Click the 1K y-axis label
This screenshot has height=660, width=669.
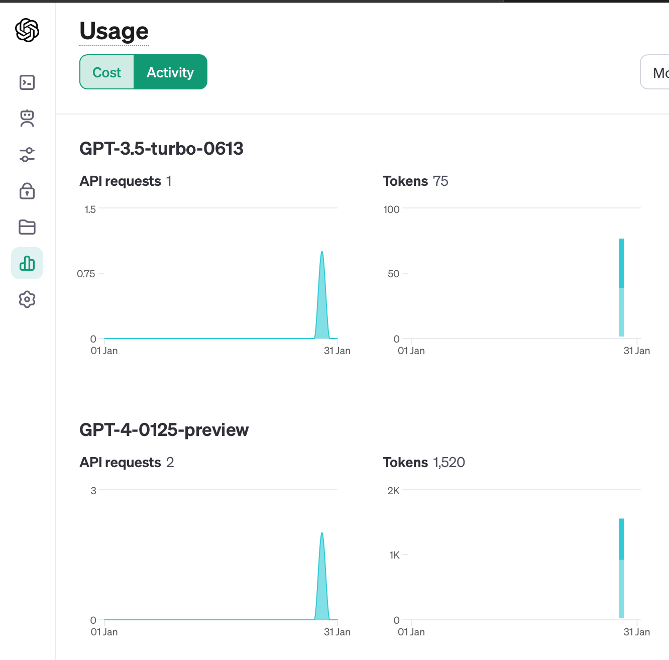pyautogui.click(x=394, y=555)
